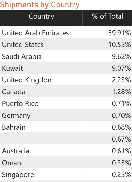The image size is (132, 182).
Task: Sort by the % of Total header
Action: point(107,18)
